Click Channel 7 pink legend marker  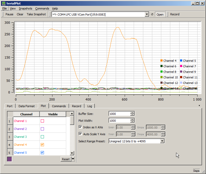(181, 66)
